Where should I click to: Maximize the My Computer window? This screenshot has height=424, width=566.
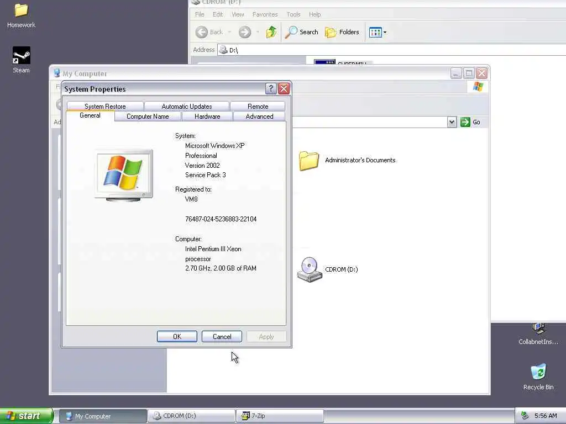pyautogui.click(x=469, y=73)
